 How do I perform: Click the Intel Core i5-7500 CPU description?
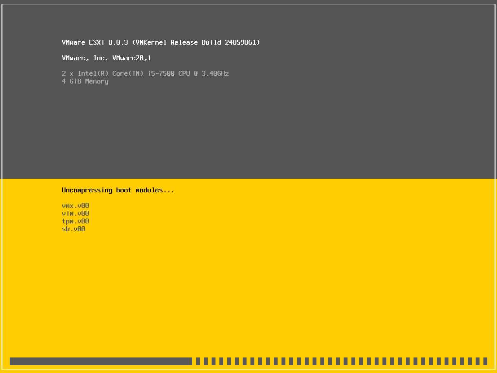(x=145, y=73)
